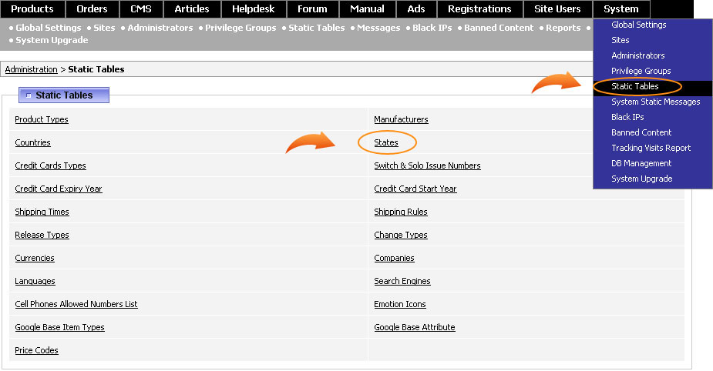Open Switch & Solo Issue Numbers link

[x=428, y=165]
